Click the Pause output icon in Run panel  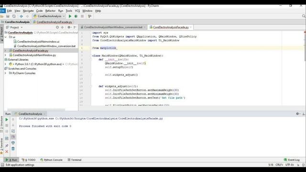pos(7,131)
